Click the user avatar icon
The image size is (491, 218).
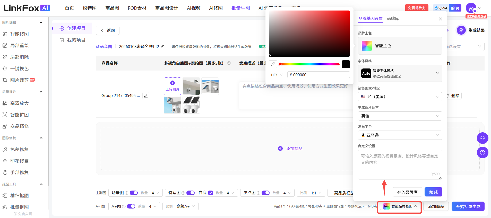[x=471, y=8]
